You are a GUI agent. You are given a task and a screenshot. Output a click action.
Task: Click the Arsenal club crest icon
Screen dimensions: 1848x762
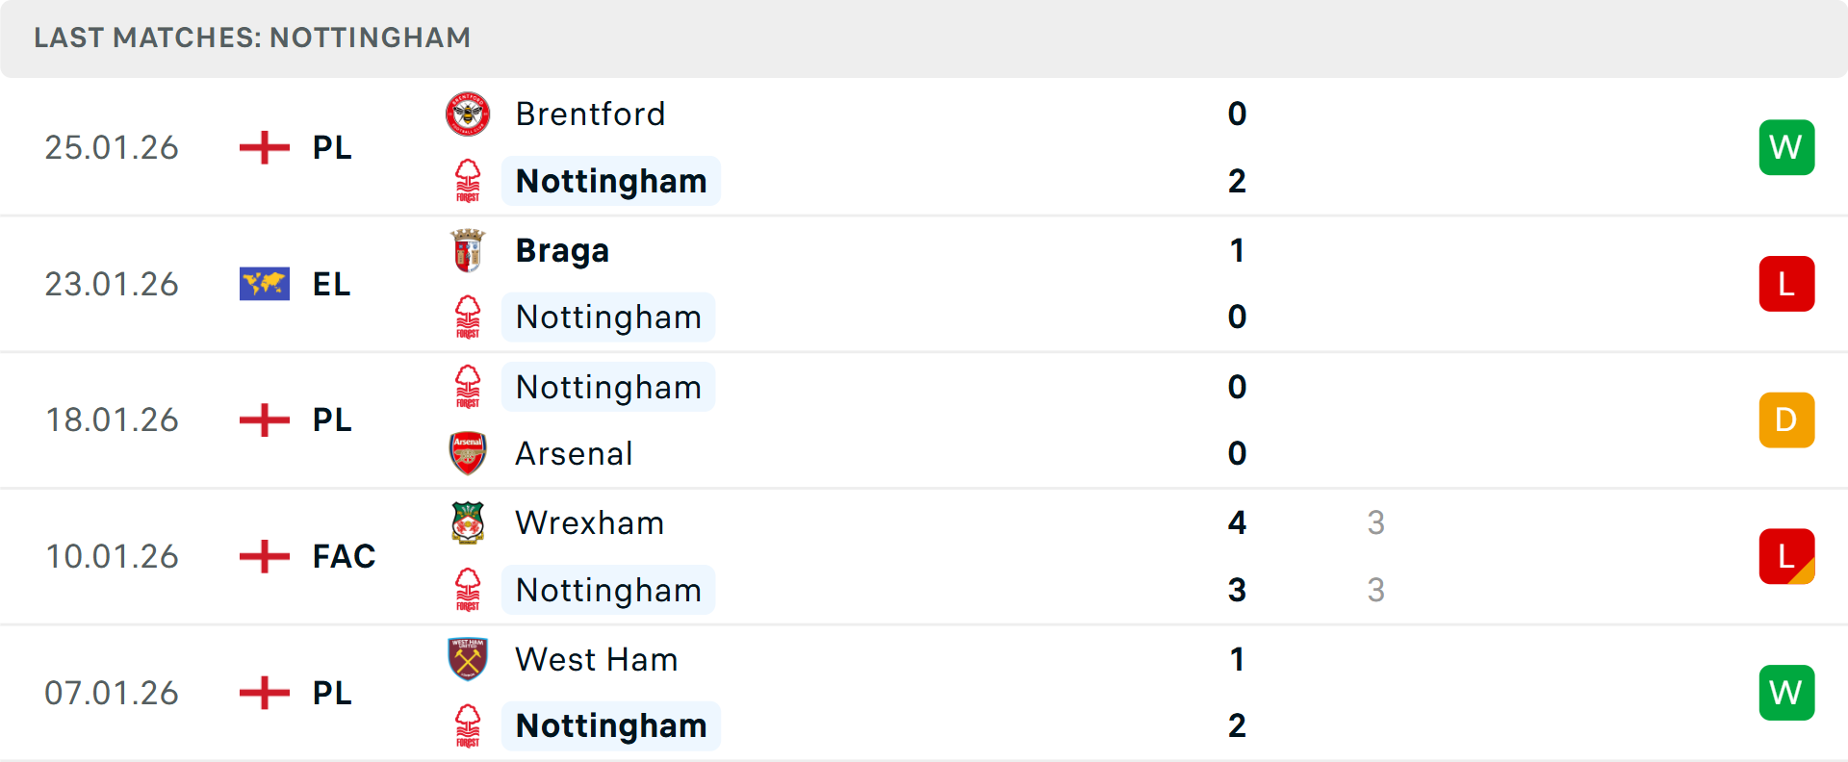coord(468,453)
